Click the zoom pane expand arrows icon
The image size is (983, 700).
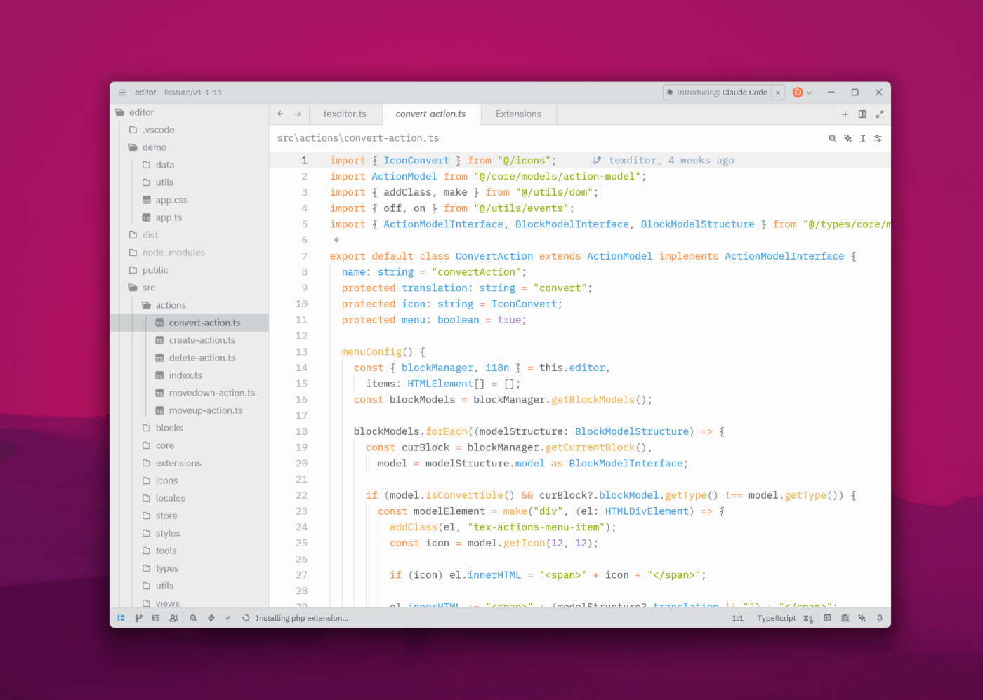[879, 114]
